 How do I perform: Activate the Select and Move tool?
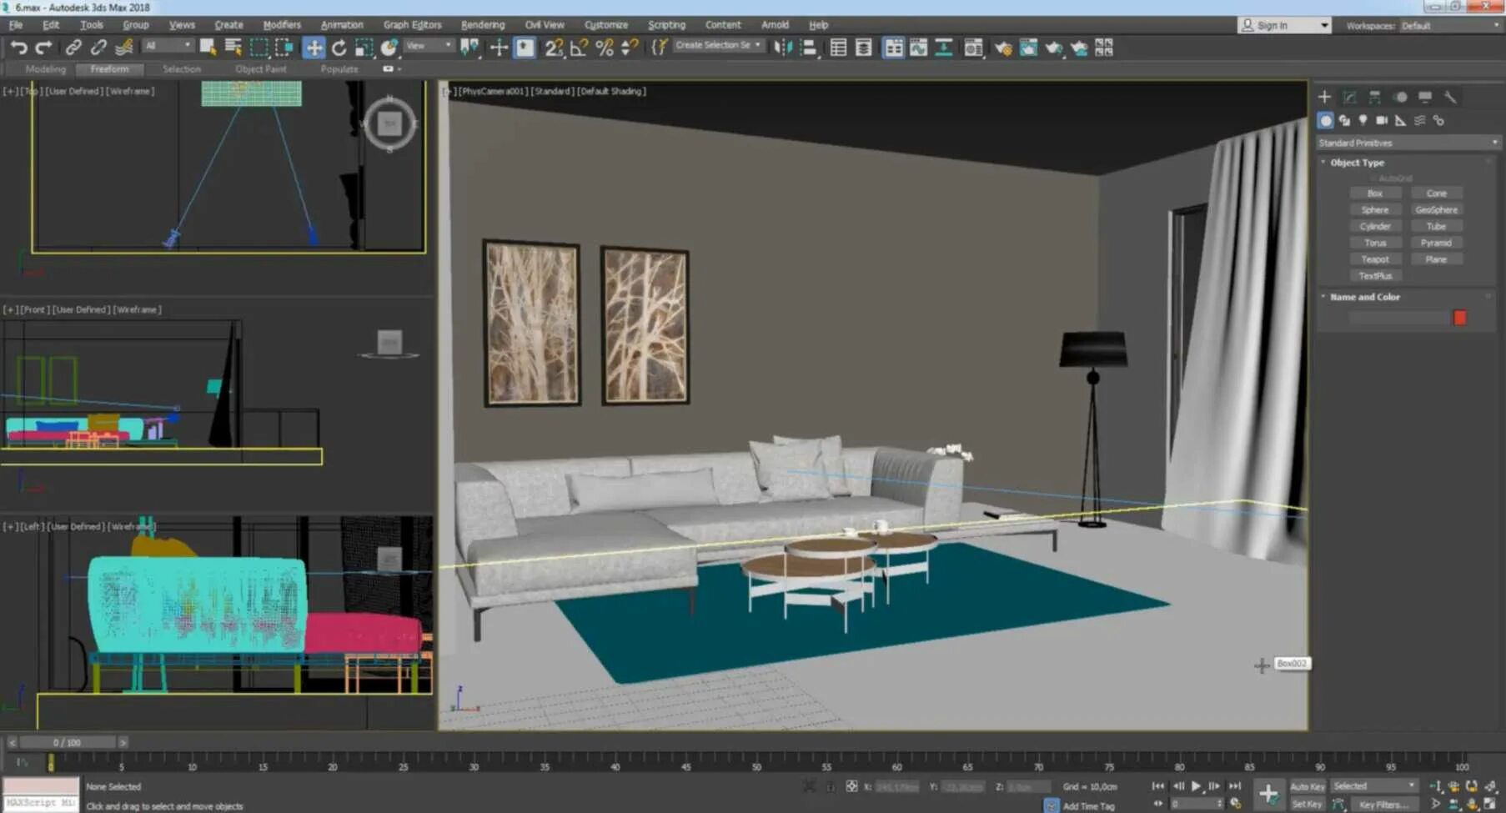point(314,48)
